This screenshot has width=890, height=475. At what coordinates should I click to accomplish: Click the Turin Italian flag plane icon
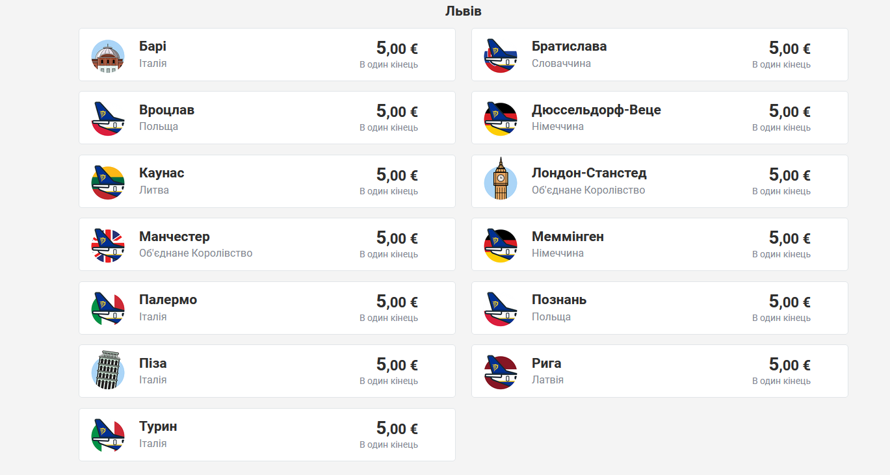click(108, 435)
